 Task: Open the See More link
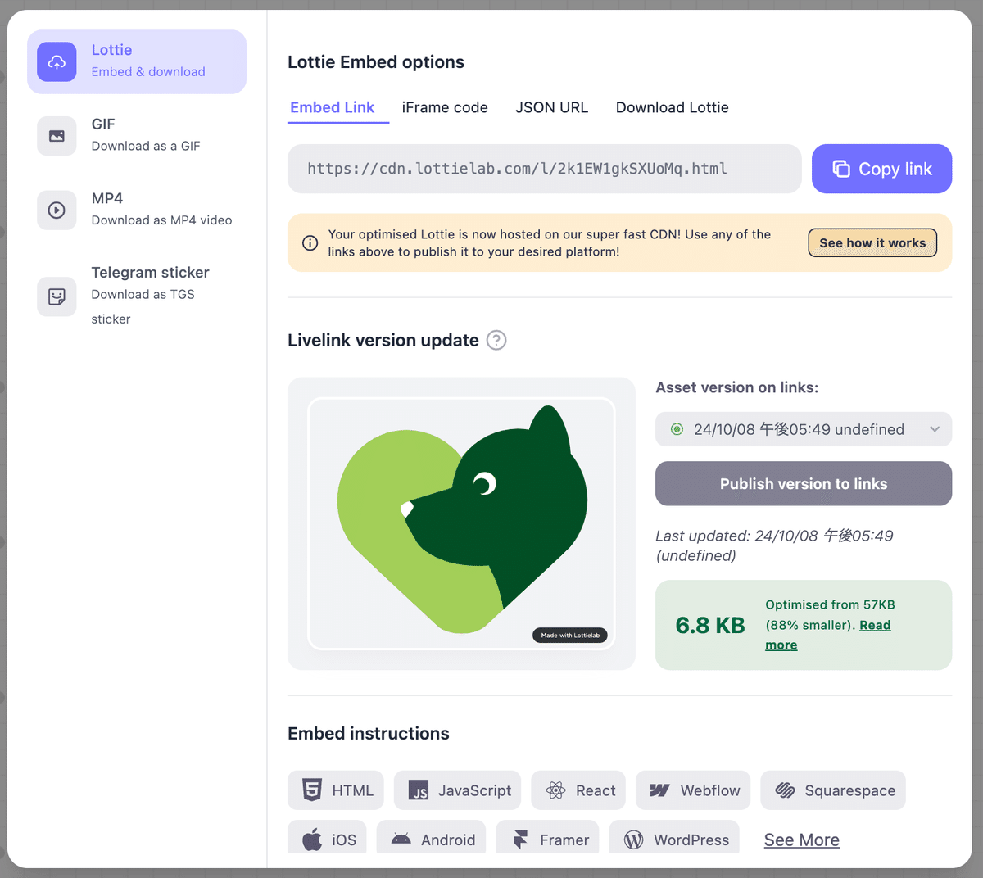coord(801,840)
